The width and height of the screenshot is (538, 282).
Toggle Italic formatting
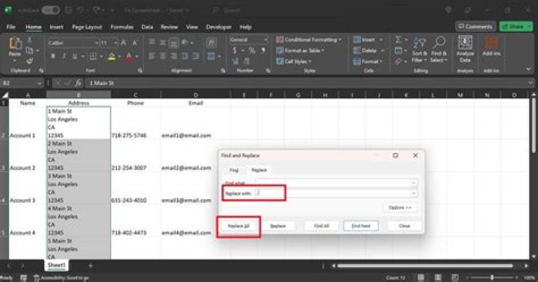(64, 56)
